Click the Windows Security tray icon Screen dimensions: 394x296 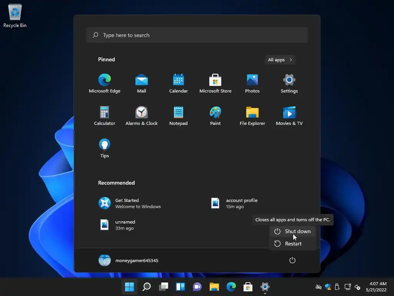tap(328, 287)
